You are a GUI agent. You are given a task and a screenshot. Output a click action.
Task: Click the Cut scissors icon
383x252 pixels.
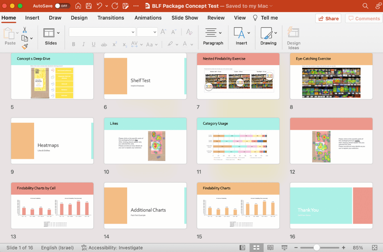pos(25,30)
